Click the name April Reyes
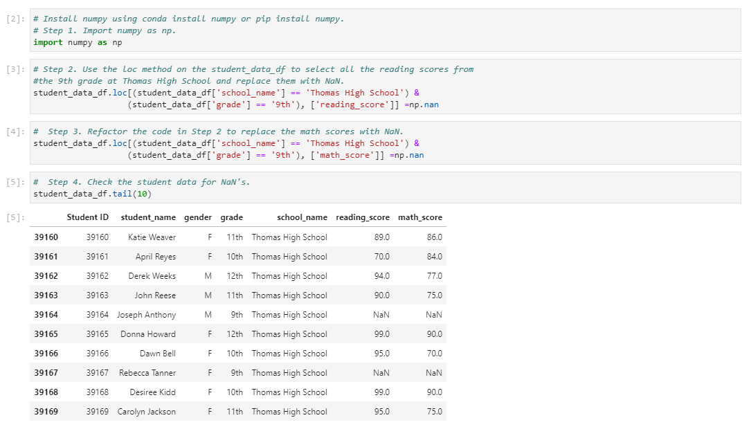This screenshot has height=438, width=751. (156, 257)
